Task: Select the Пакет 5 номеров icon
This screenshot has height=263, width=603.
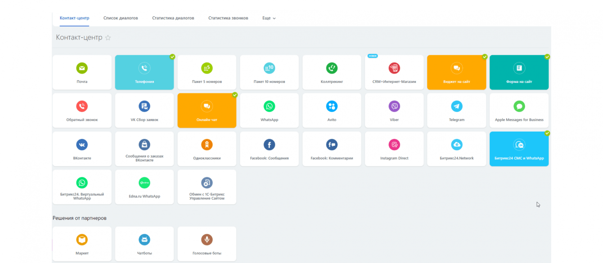Action: pyautogui.click(x=207, y=68)
